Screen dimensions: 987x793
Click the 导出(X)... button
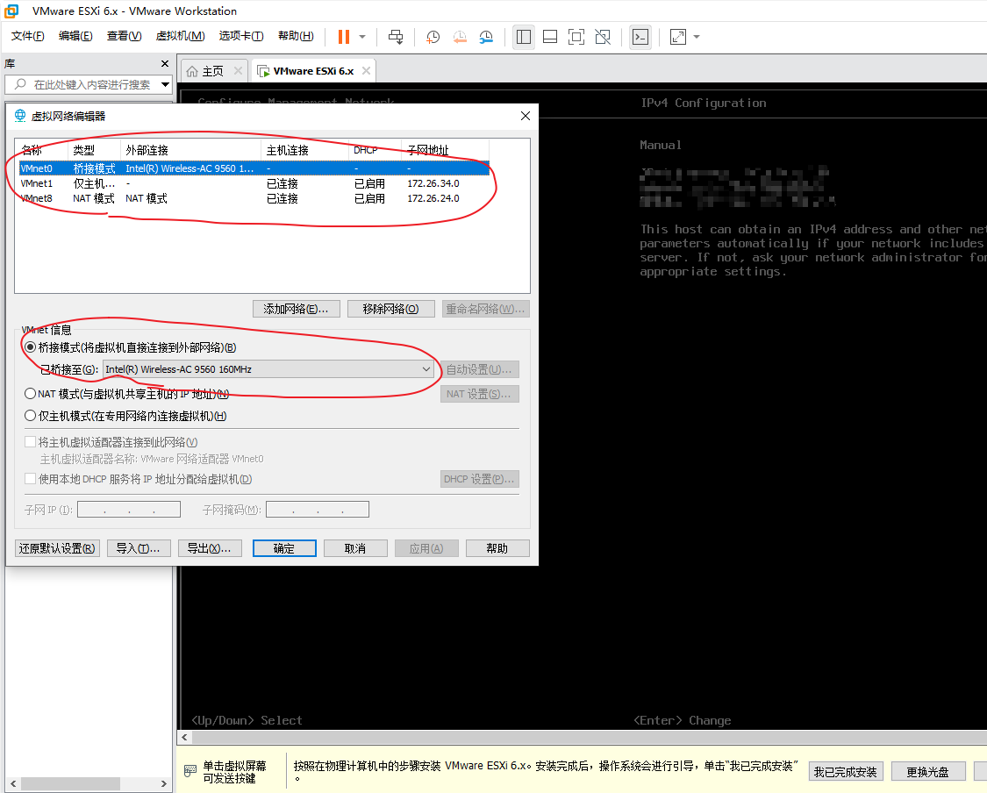click(x=210, y=548)
